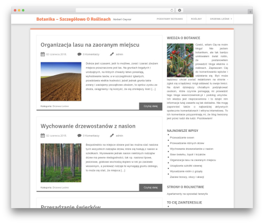
Task: Click Wiedza o Botanice widget heading
Action: (184, 38)
